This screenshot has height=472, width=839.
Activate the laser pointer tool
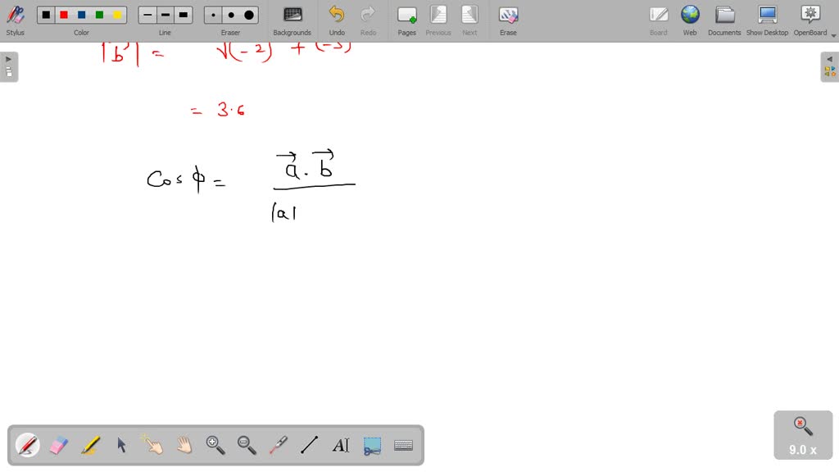click(x=279, y=445)
